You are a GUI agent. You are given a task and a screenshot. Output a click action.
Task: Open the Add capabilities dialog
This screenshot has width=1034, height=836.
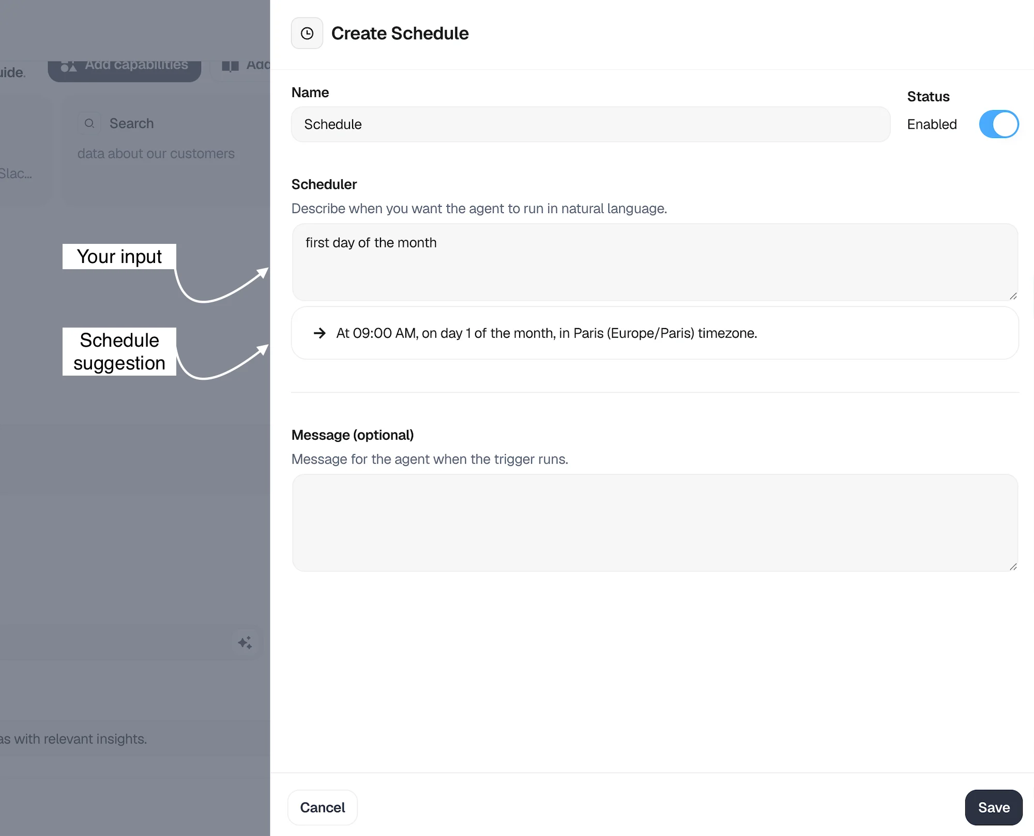125,65
